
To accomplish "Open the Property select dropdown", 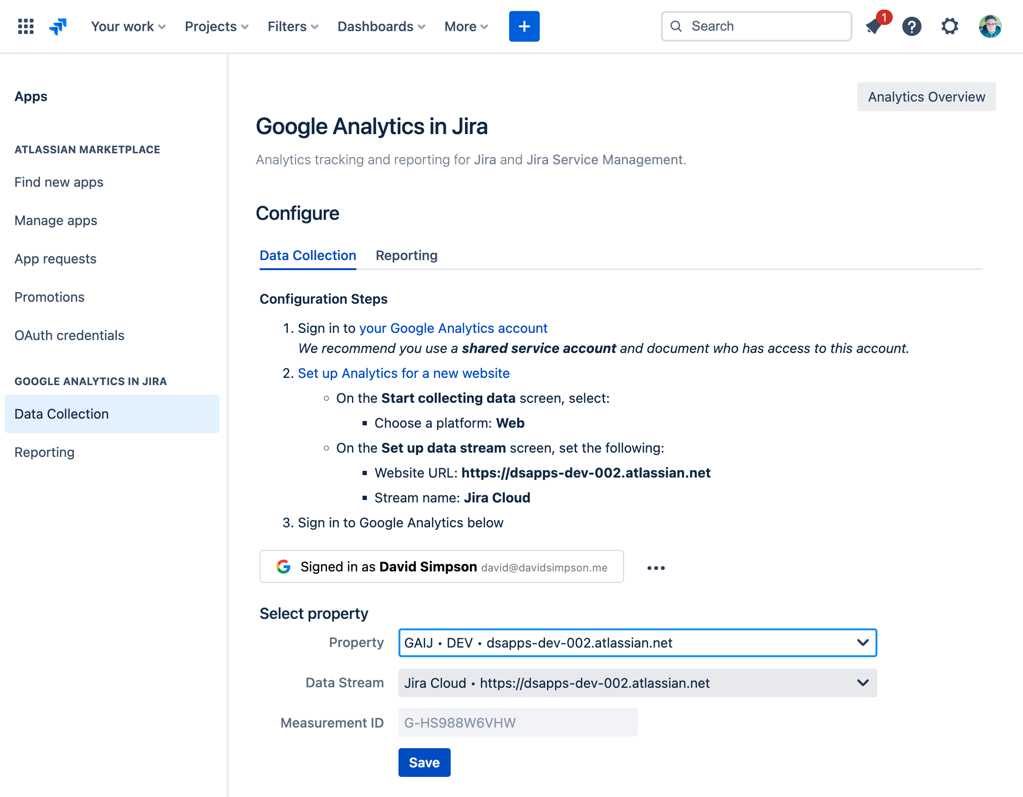I will pos(637,643).
